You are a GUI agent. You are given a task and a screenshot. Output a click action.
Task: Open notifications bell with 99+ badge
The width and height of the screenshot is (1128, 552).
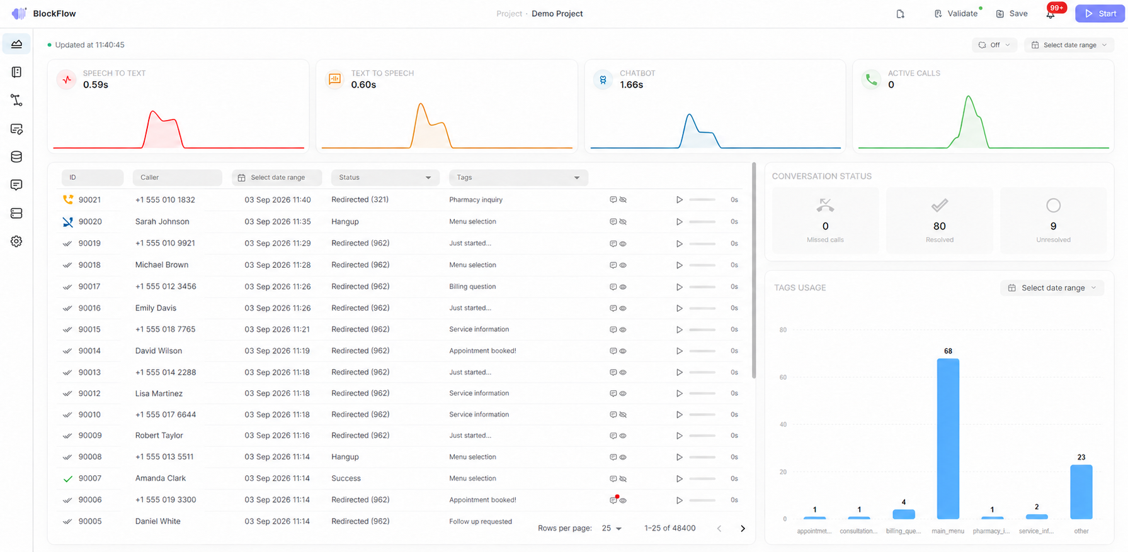pos(1051,14)
